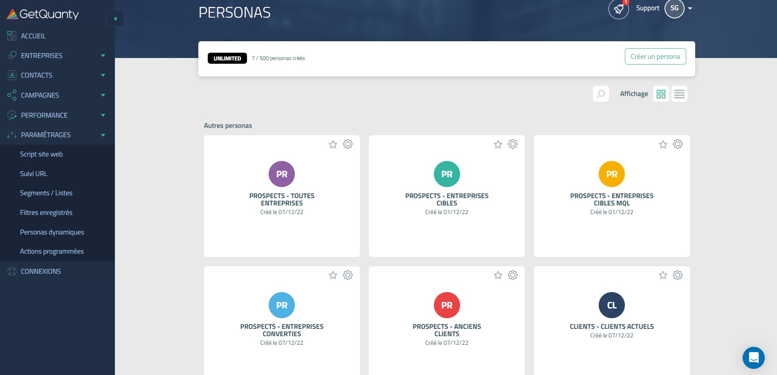Open settings gear for Clients - Clients Actuels
777x375 pixels.
[x=678, y=275]
